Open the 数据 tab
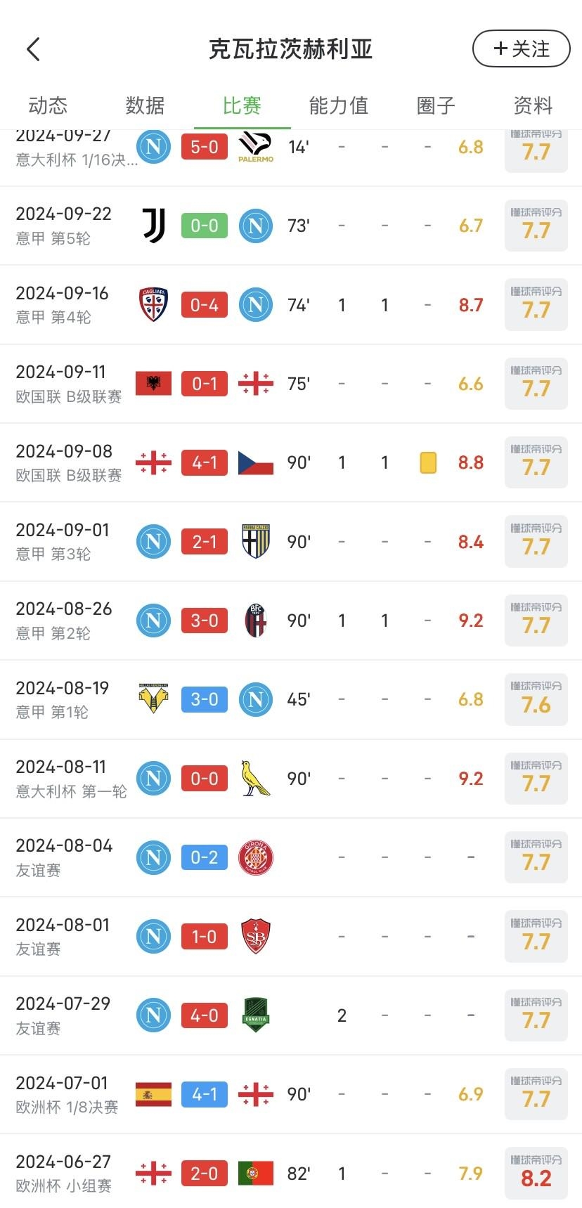This screenshot has height=1208, width=582. tap(145, 105)
